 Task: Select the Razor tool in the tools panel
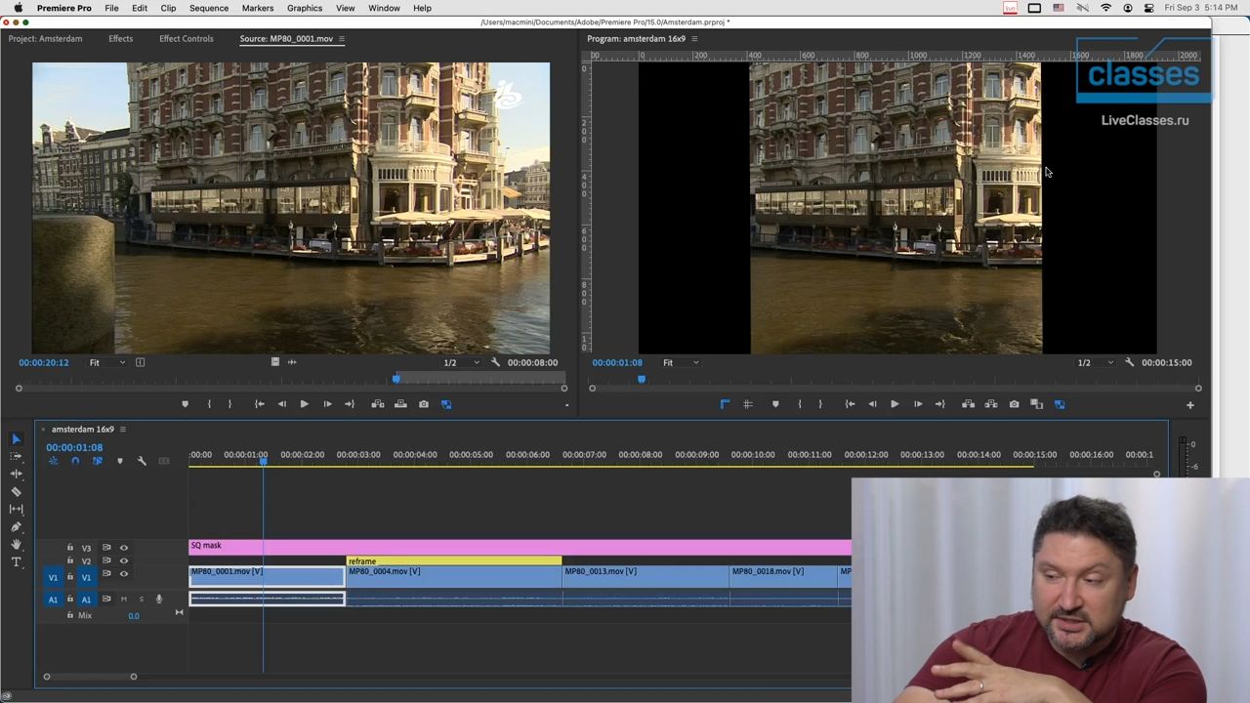pyautogui.click(x=16, y=491)
